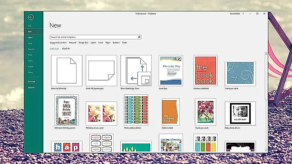Open the Share page

coord(30,61)
